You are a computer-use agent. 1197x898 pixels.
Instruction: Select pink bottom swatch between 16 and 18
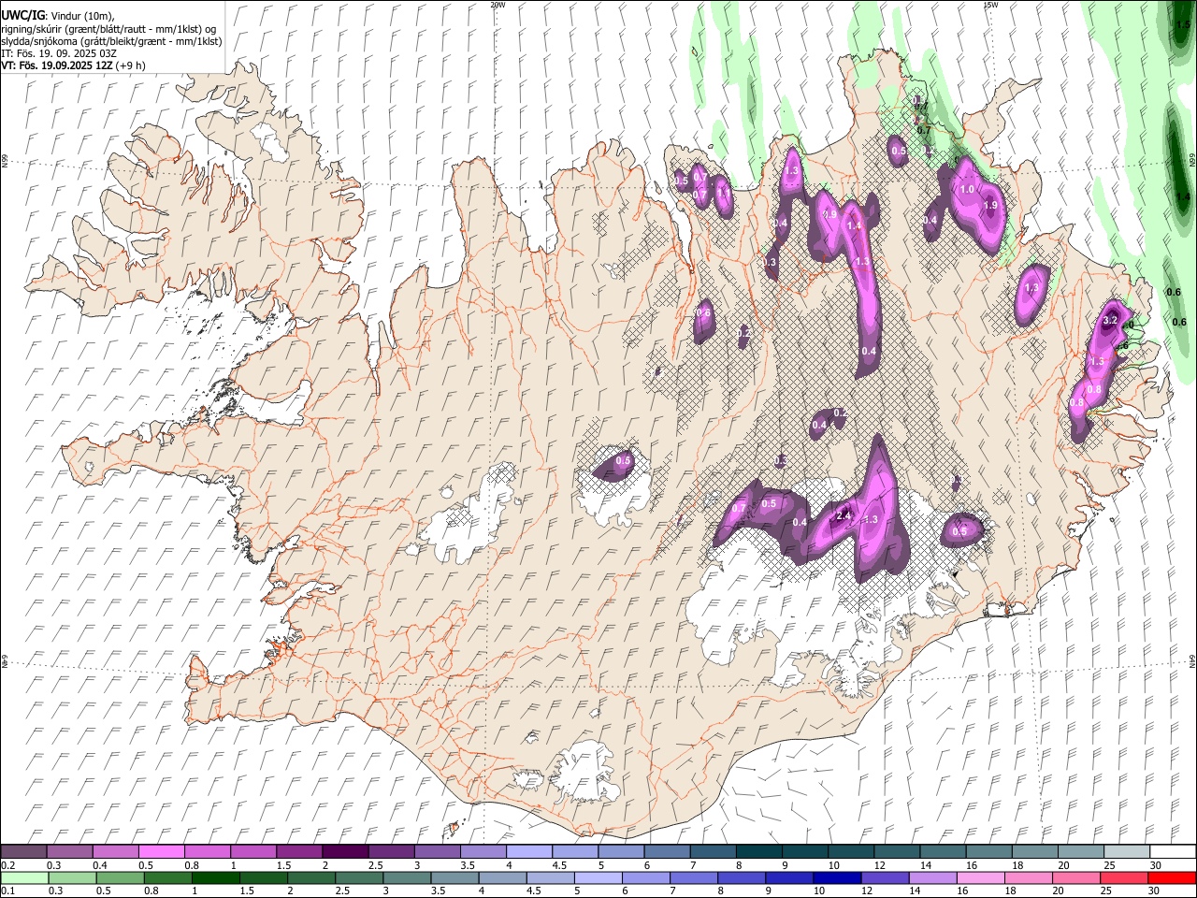point(982,878)
